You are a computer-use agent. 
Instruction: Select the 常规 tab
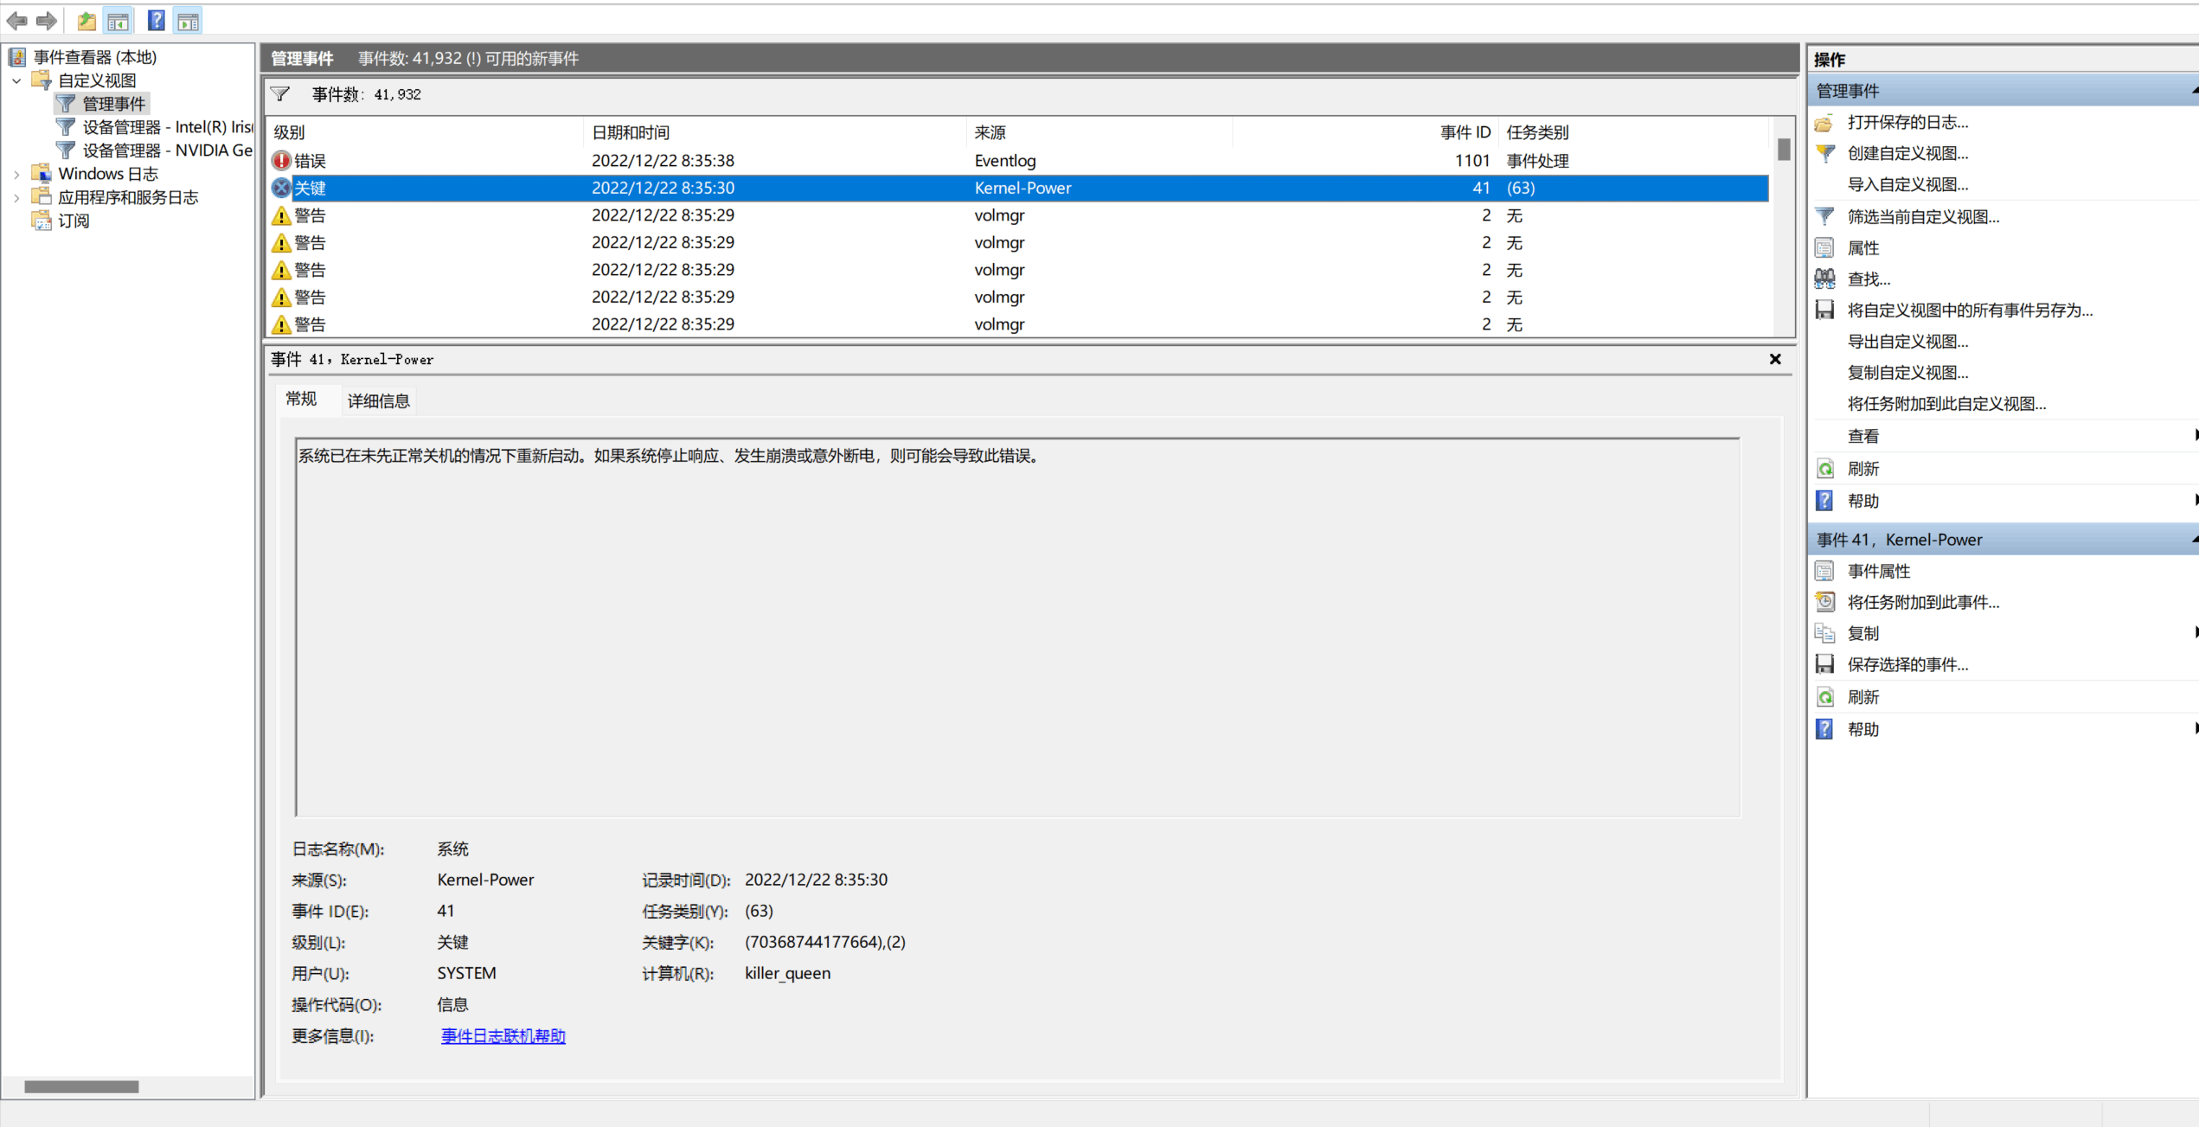pos(301,399)
